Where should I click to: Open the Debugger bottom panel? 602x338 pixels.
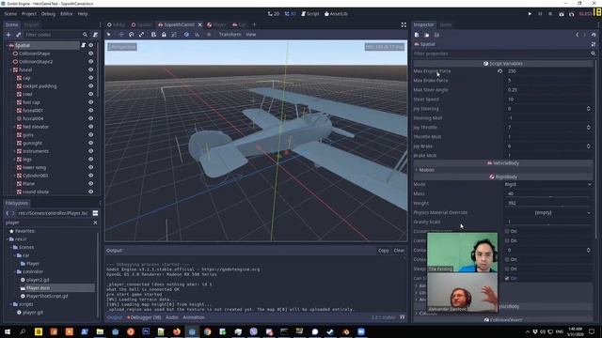pos(144,317)
